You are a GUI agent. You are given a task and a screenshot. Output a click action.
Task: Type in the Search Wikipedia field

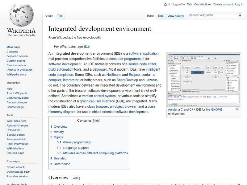212,15
